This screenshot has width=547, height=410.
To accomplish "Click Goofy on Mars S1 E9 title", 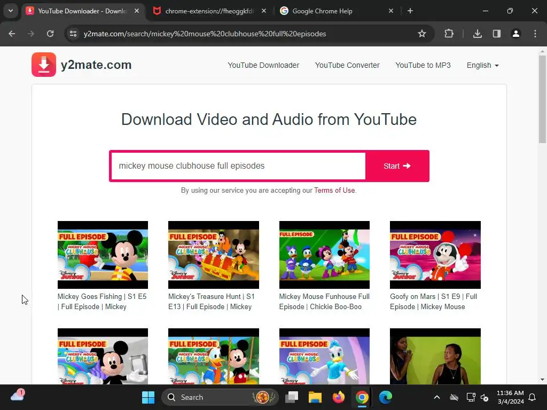I will (433, 302).
